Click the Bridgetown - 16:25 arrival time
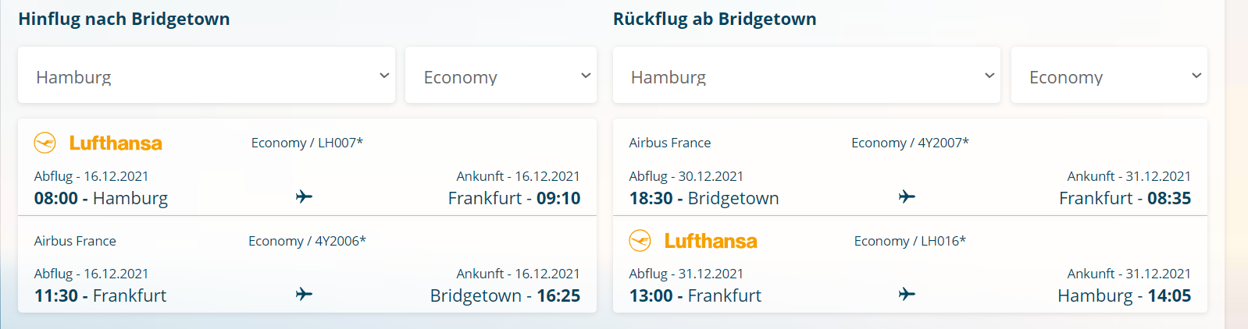Image resolution: width=1248 pixels, height=329 pixels. [x=505, y=296]
